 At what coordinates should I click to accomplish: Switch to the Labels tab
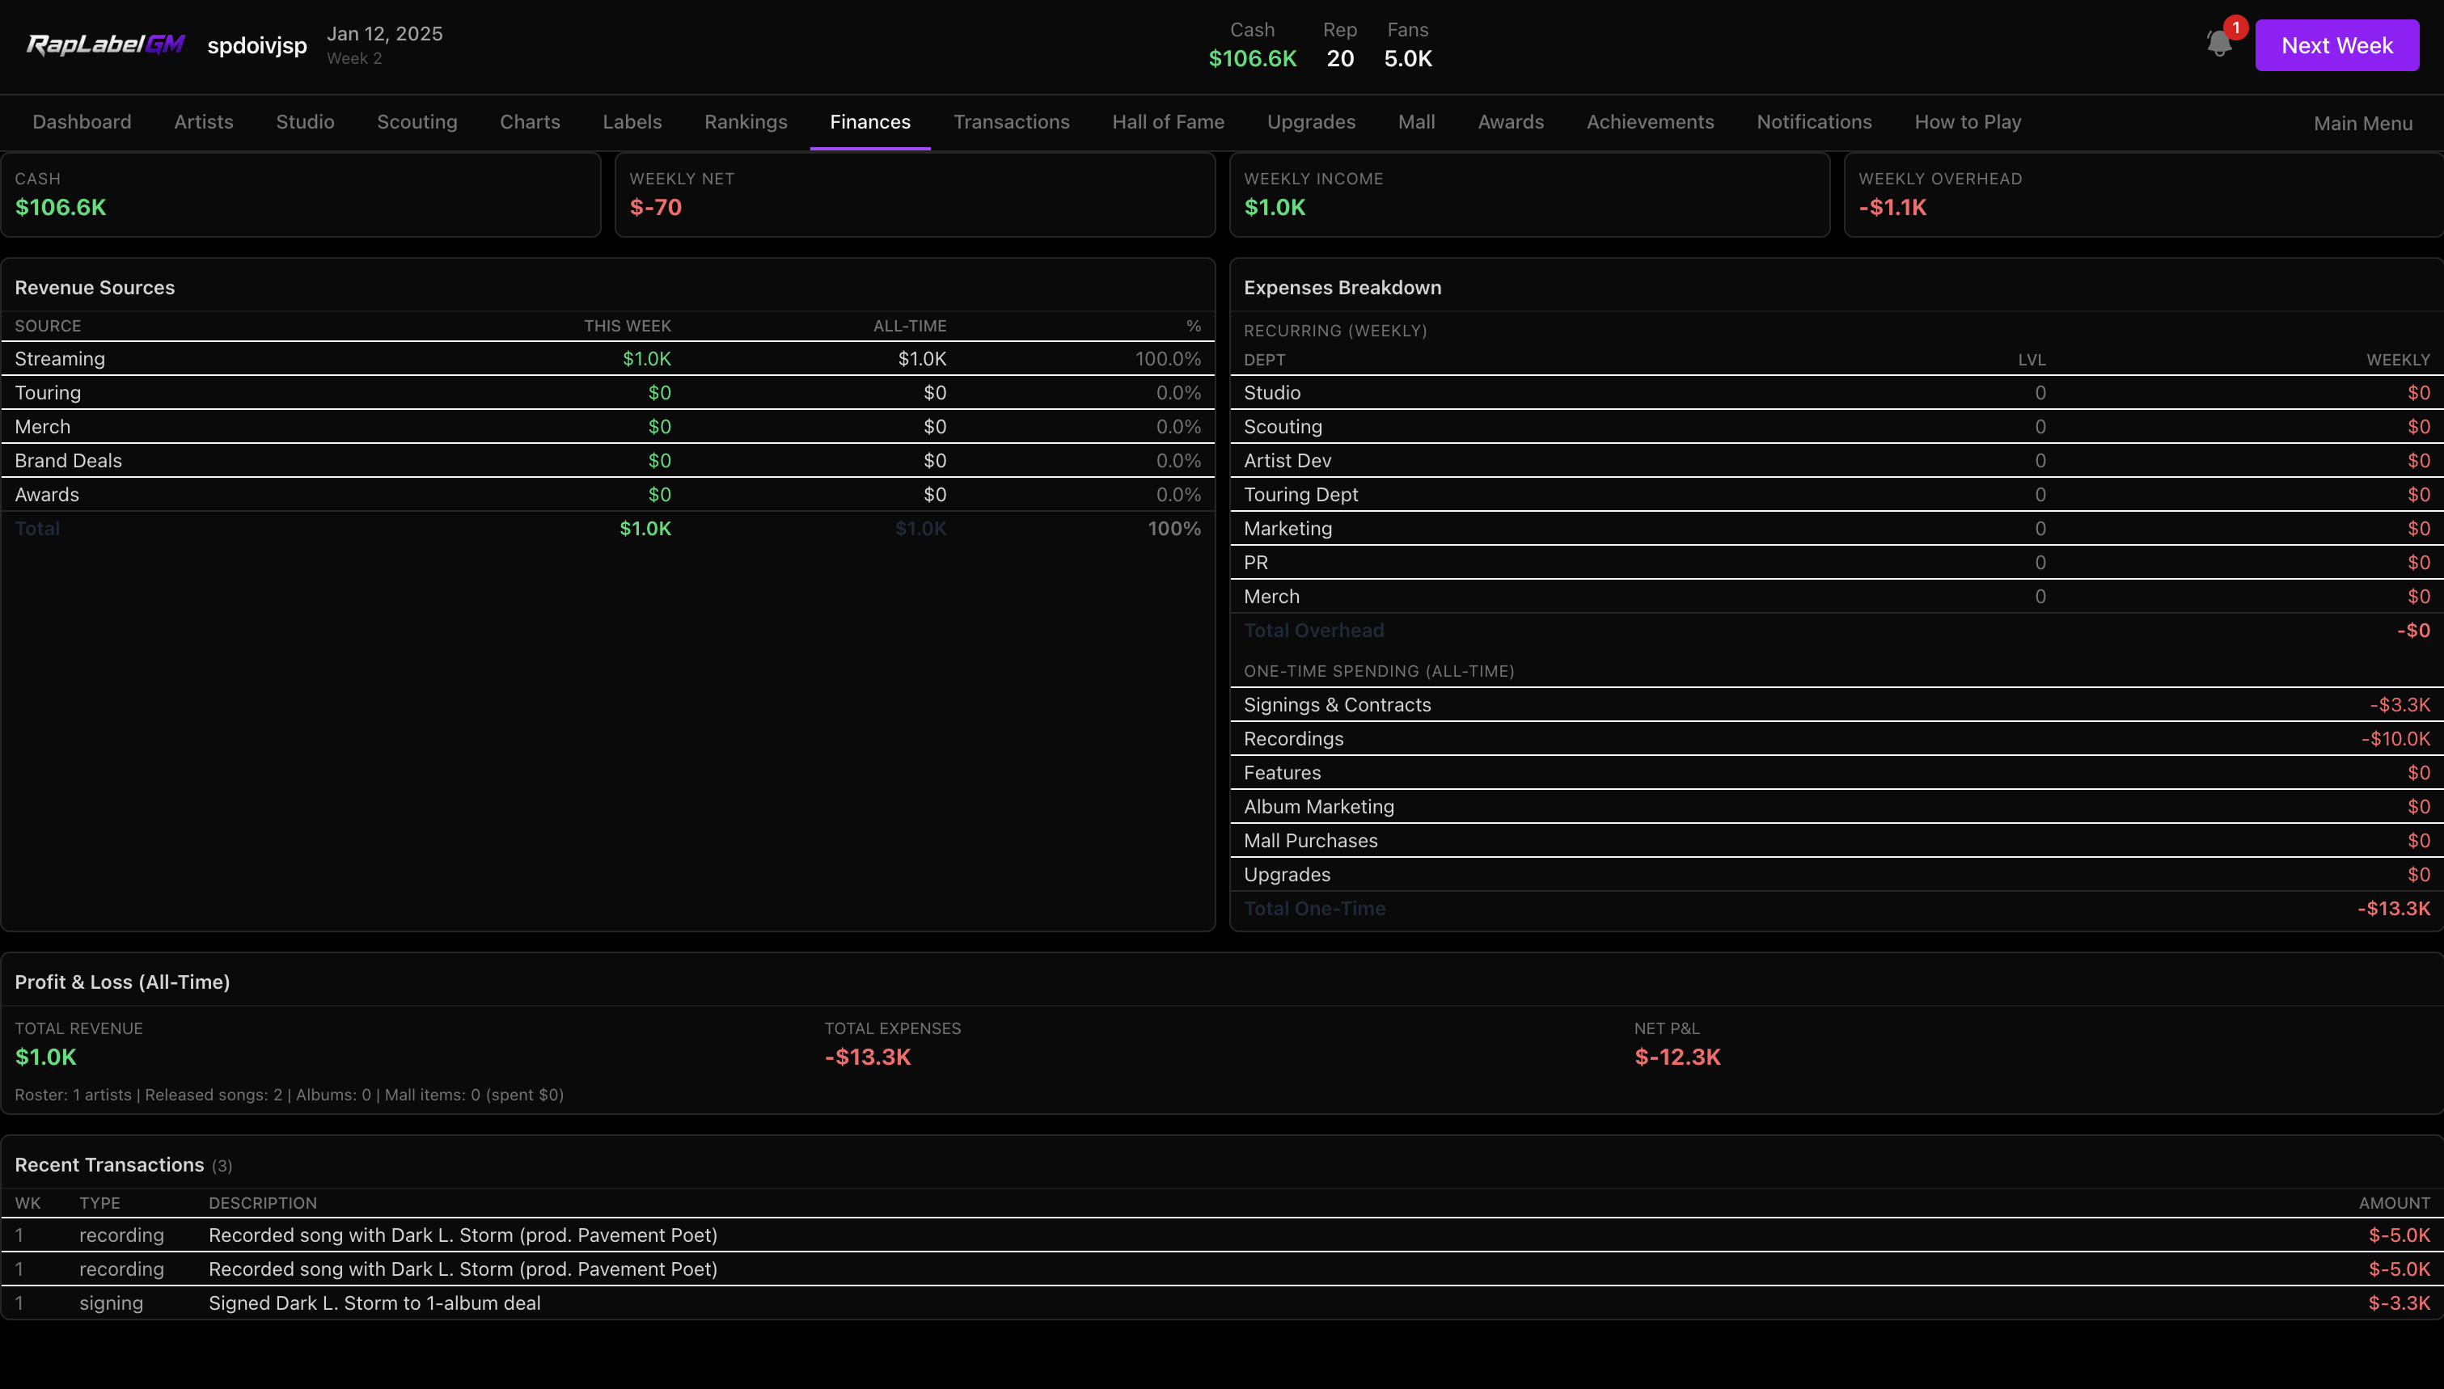point(632,122)
